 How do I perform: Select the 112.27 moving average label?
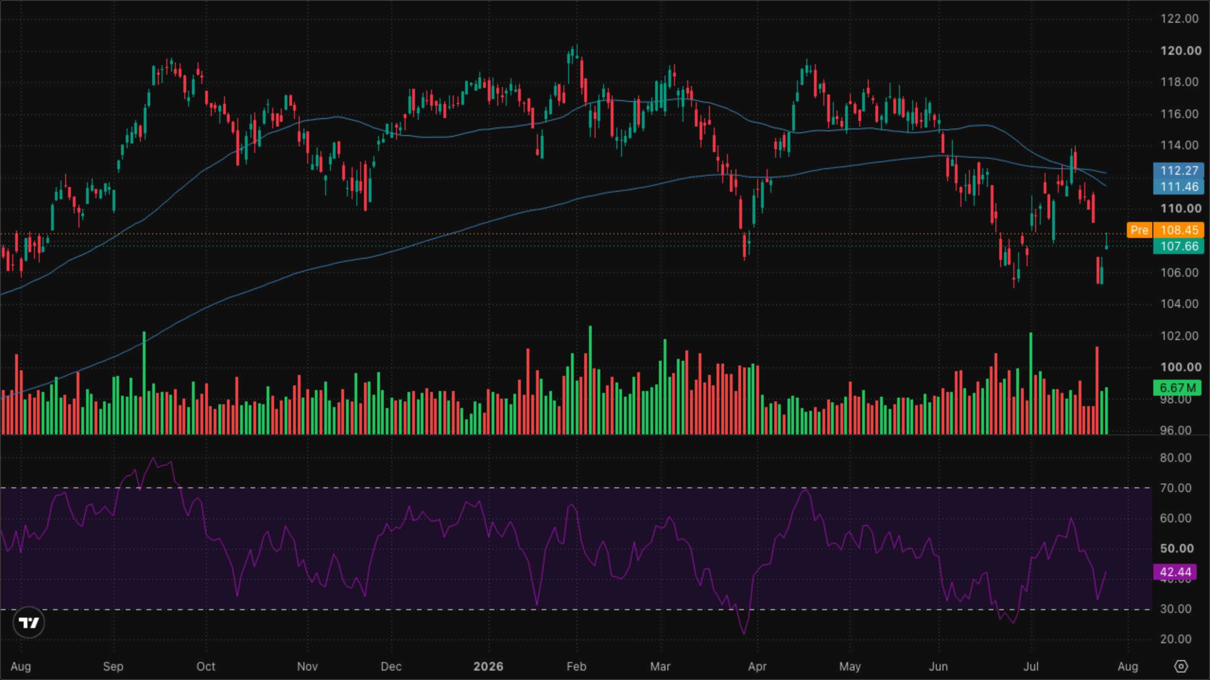1179,170
